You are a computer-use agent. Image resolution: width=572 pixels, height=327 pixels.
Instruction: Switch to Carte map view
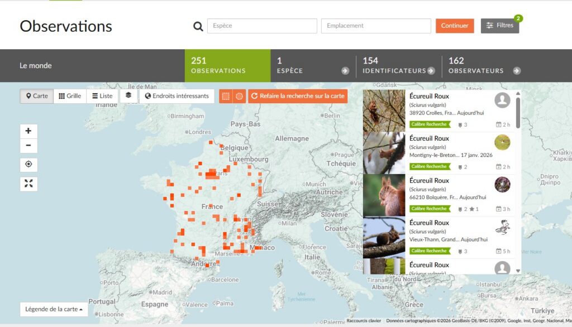(36, 96)
